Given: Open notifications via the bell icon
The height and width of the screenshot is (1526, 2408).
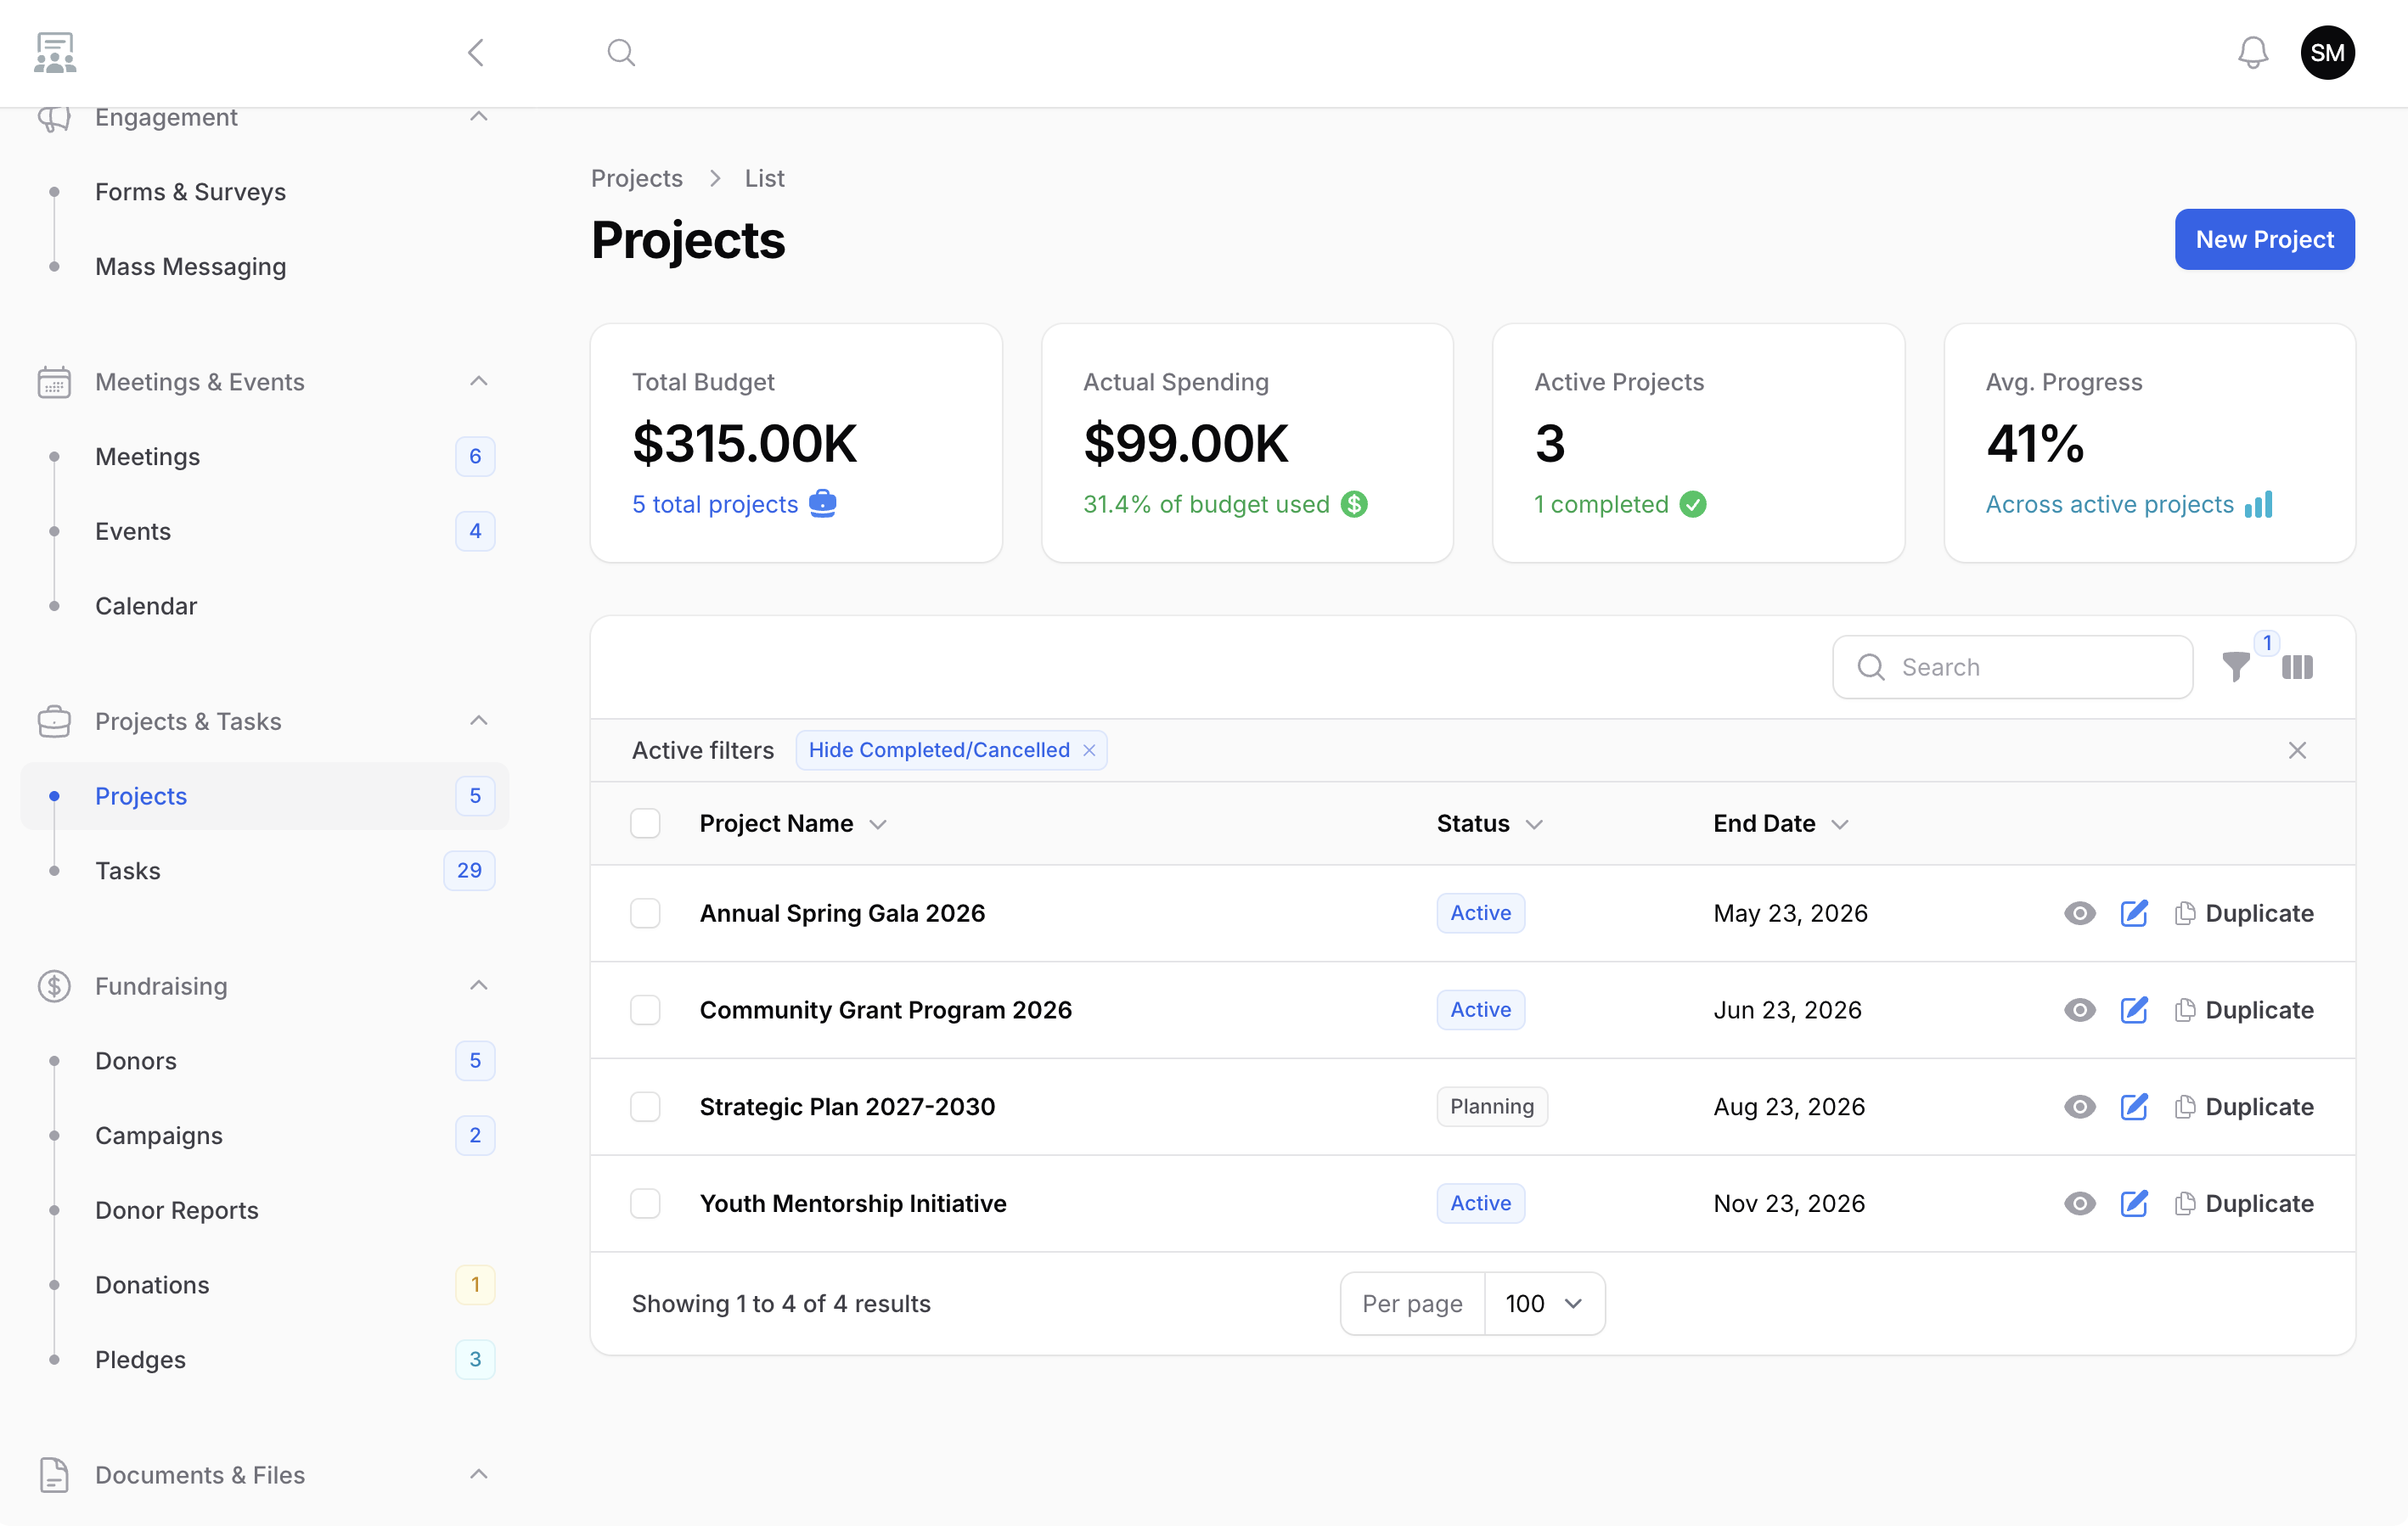Looking at the screenshot, I should coord(2253,52).
